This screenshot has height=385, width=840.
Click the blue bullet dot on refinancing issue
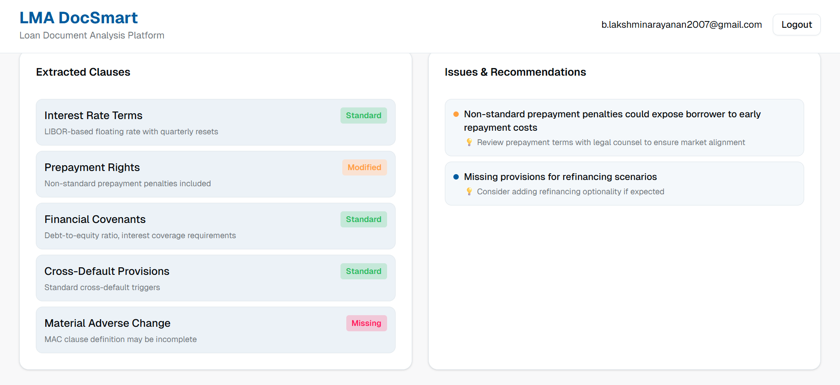pyautogui.click(x=456, y=177)
